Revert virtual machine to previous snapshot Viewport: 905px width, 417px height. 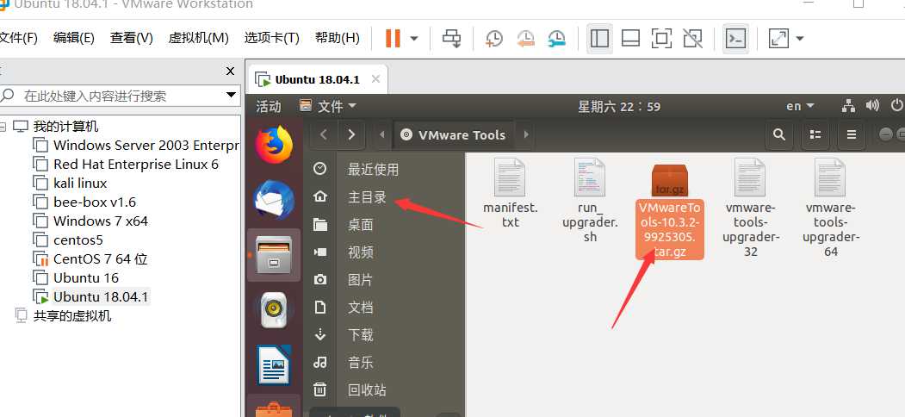coord(525,39)
